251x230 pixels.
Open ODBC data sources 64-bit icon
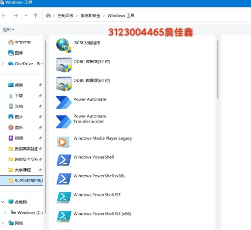[x=64, y=84]
